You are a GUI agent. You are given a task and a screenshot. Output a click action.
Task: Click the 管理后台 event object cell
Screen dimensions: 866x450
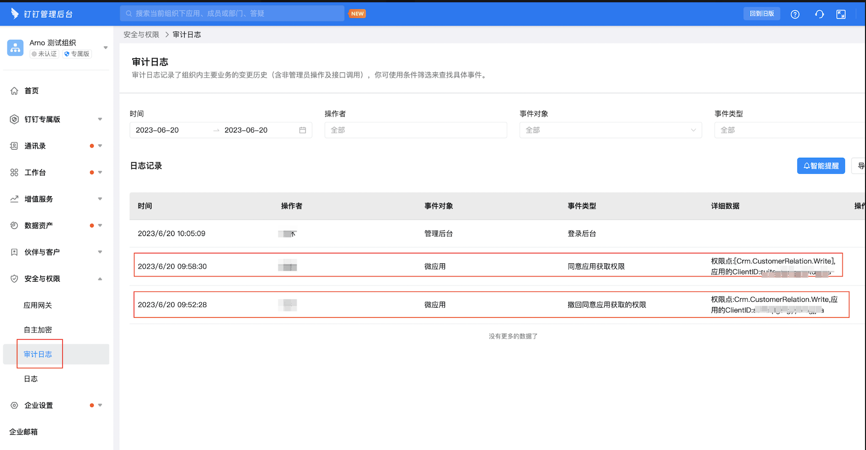(439, 234)
